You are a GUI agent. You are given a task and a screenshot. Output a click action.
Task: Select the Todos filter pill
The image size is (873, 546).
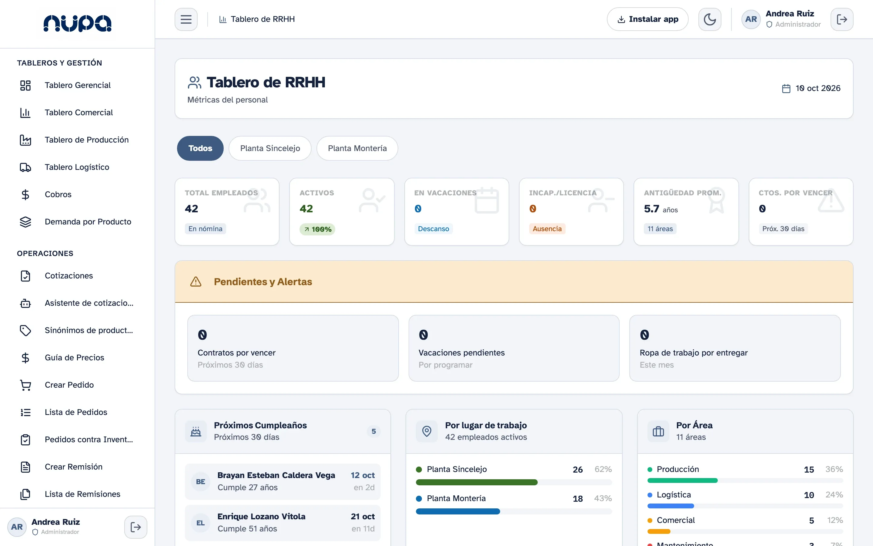(200, 148)
